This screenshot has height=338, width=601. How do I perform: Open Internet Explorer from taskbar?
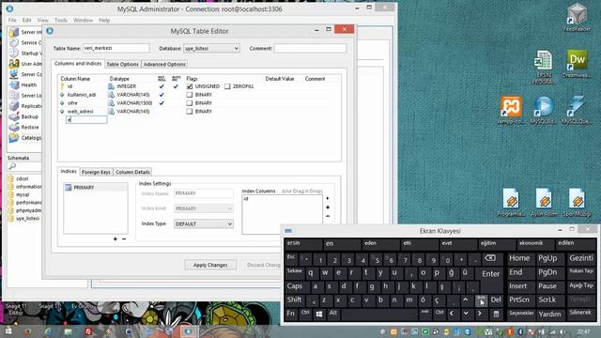point(48,331)
